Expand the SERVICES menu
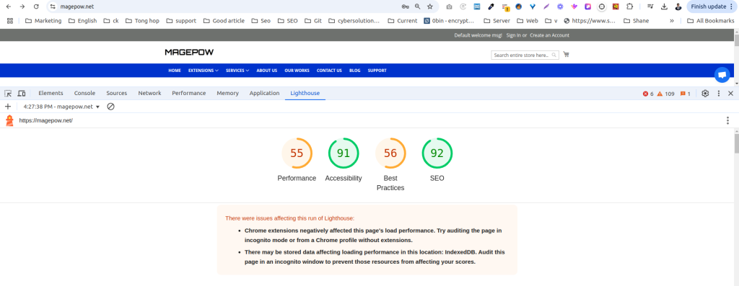 point(237,71)
